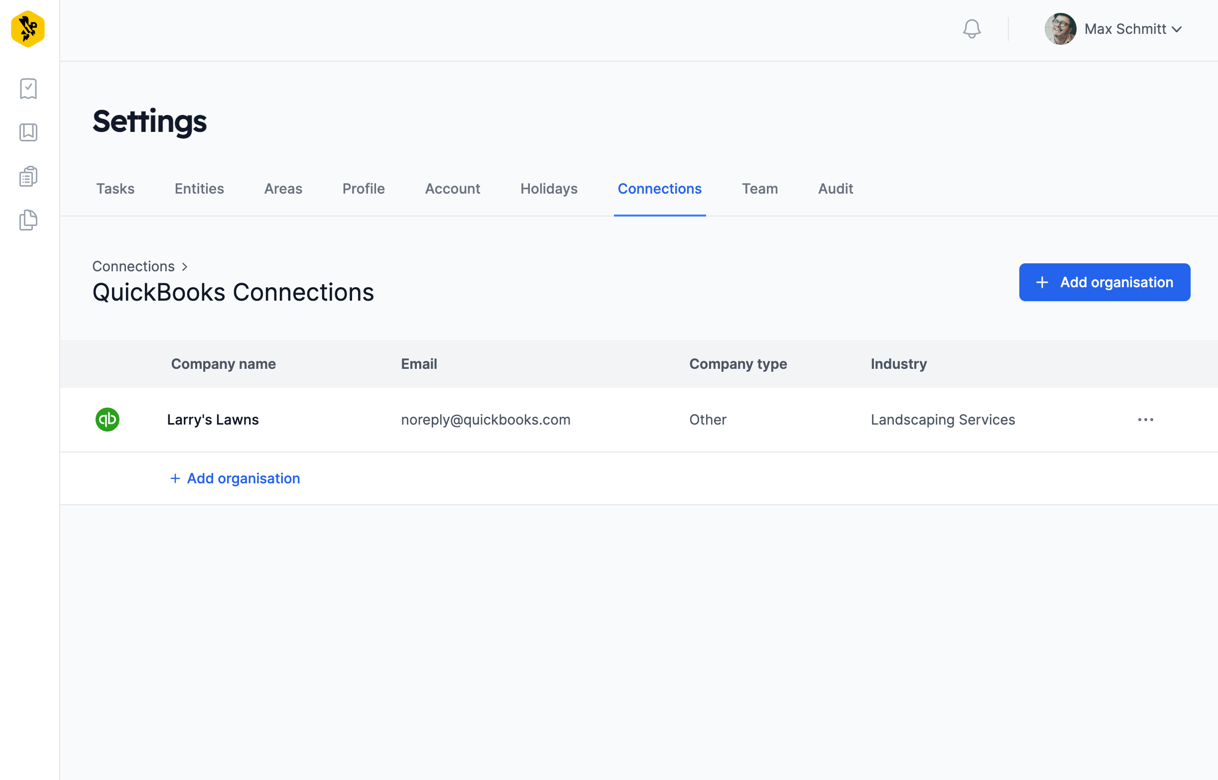The width and height of the screenshot is (1218, 780).
Task: Click the Industry column header
Action: (x=899, y=364)
